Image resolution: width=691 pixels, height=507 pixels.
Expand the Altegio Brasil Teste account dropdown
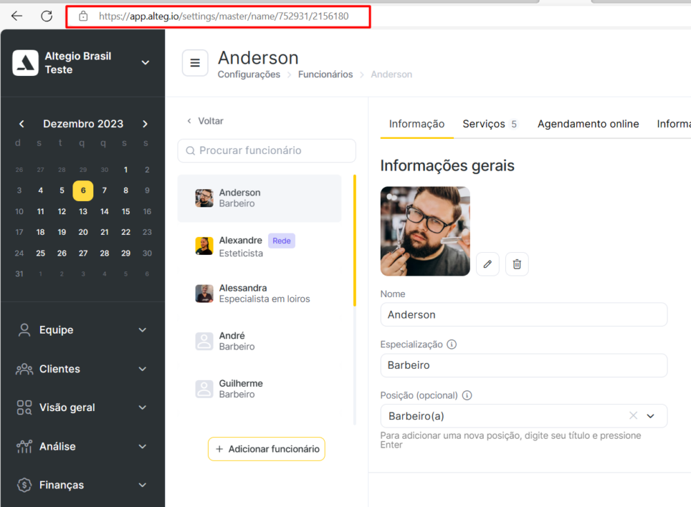(145, 63)
